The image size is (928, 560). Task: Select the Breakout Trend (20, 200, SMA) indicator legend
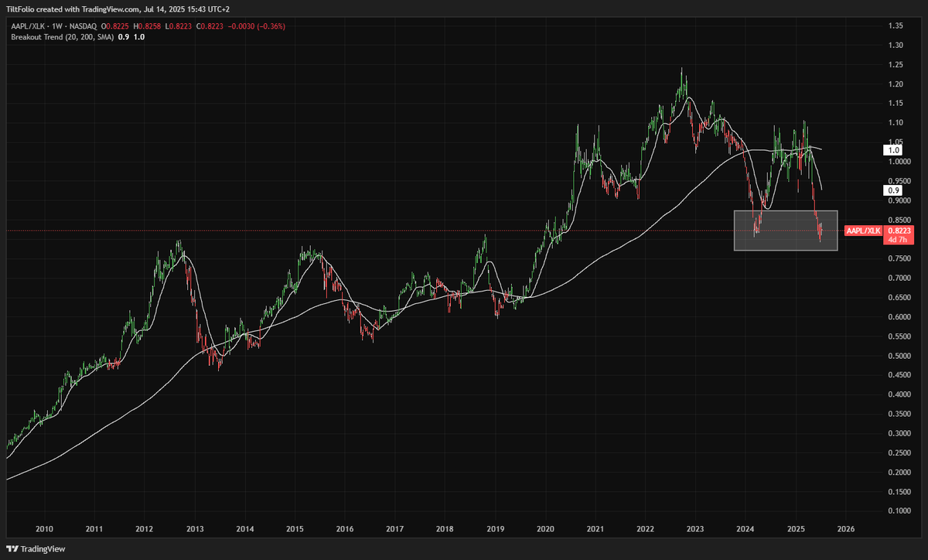(x=61, y=36)
